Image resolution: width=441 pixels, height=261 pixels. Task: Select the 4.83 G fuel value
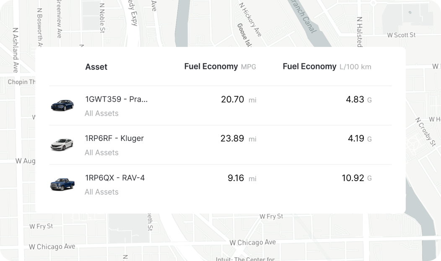point(358,100)
